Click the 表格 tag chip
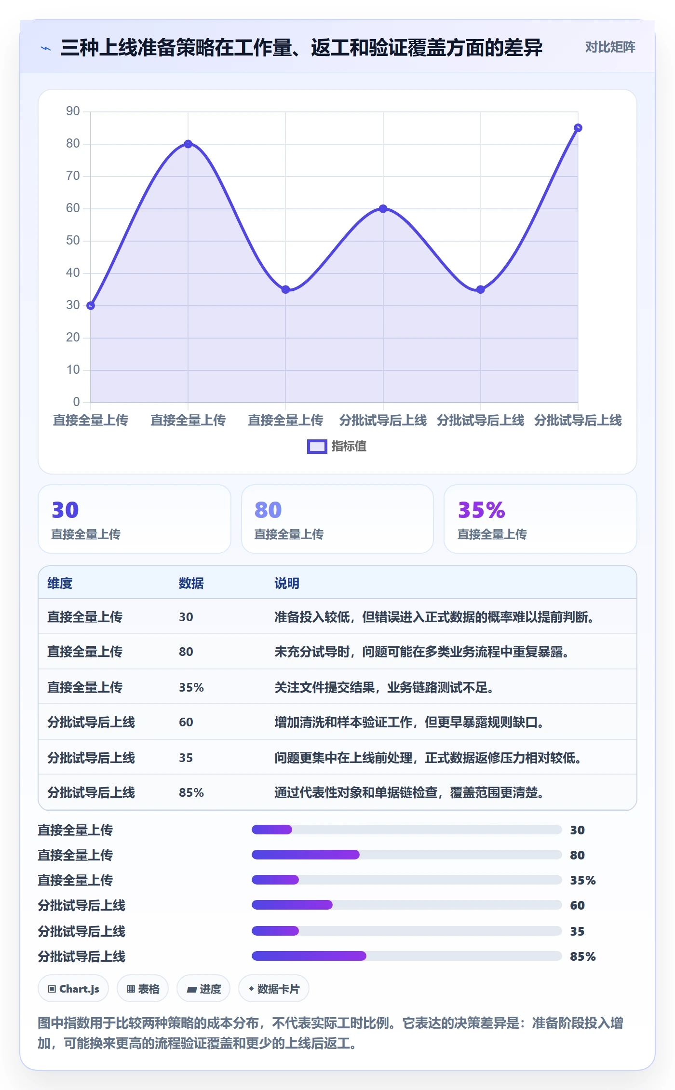The height and width of the screenshot is (1090, 675). 143,989
